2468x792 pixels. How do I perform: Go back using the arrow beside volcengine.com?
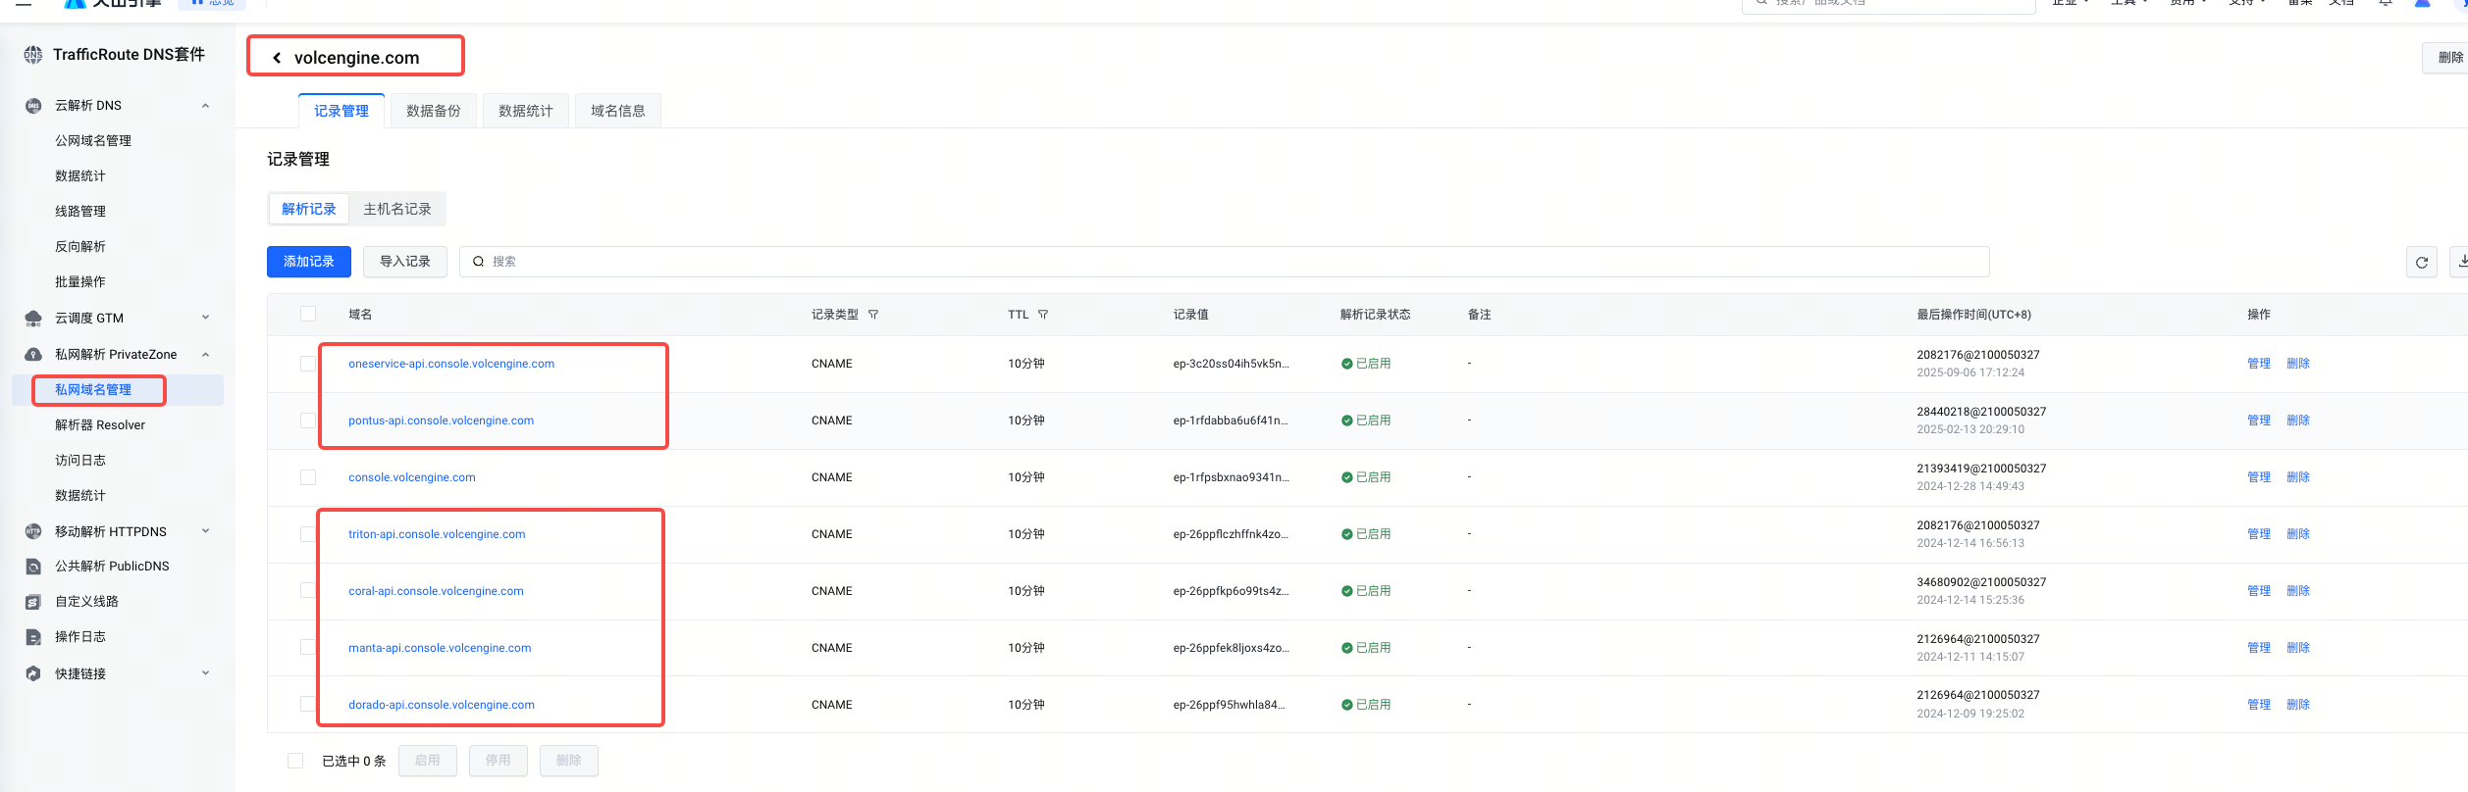pos(277,58)
